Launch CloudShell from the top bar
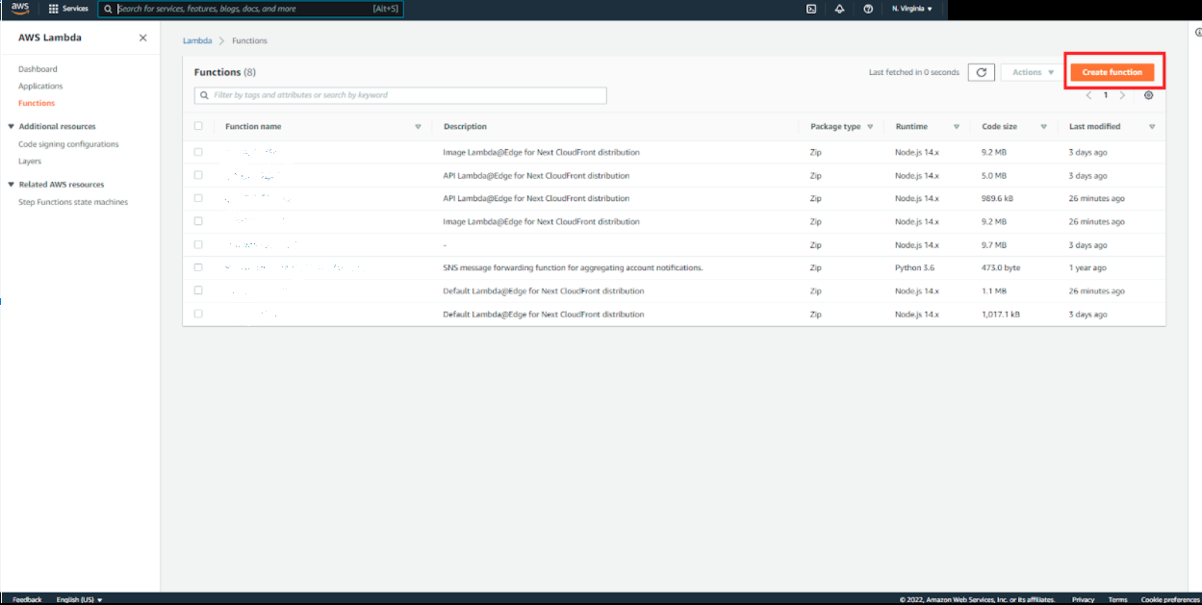Image resolution: width=1202 pixels, height=605 pixels. 811,9
